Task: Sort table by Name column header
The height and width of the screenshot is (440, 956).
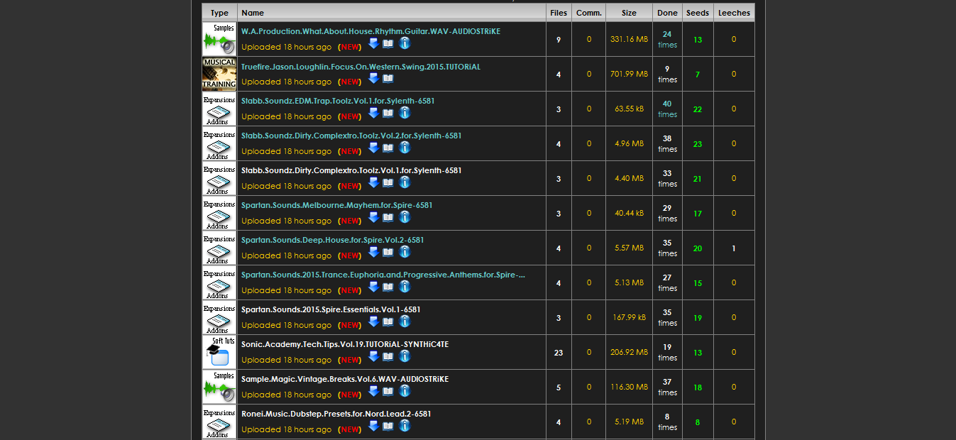Action: coord(253,13)
